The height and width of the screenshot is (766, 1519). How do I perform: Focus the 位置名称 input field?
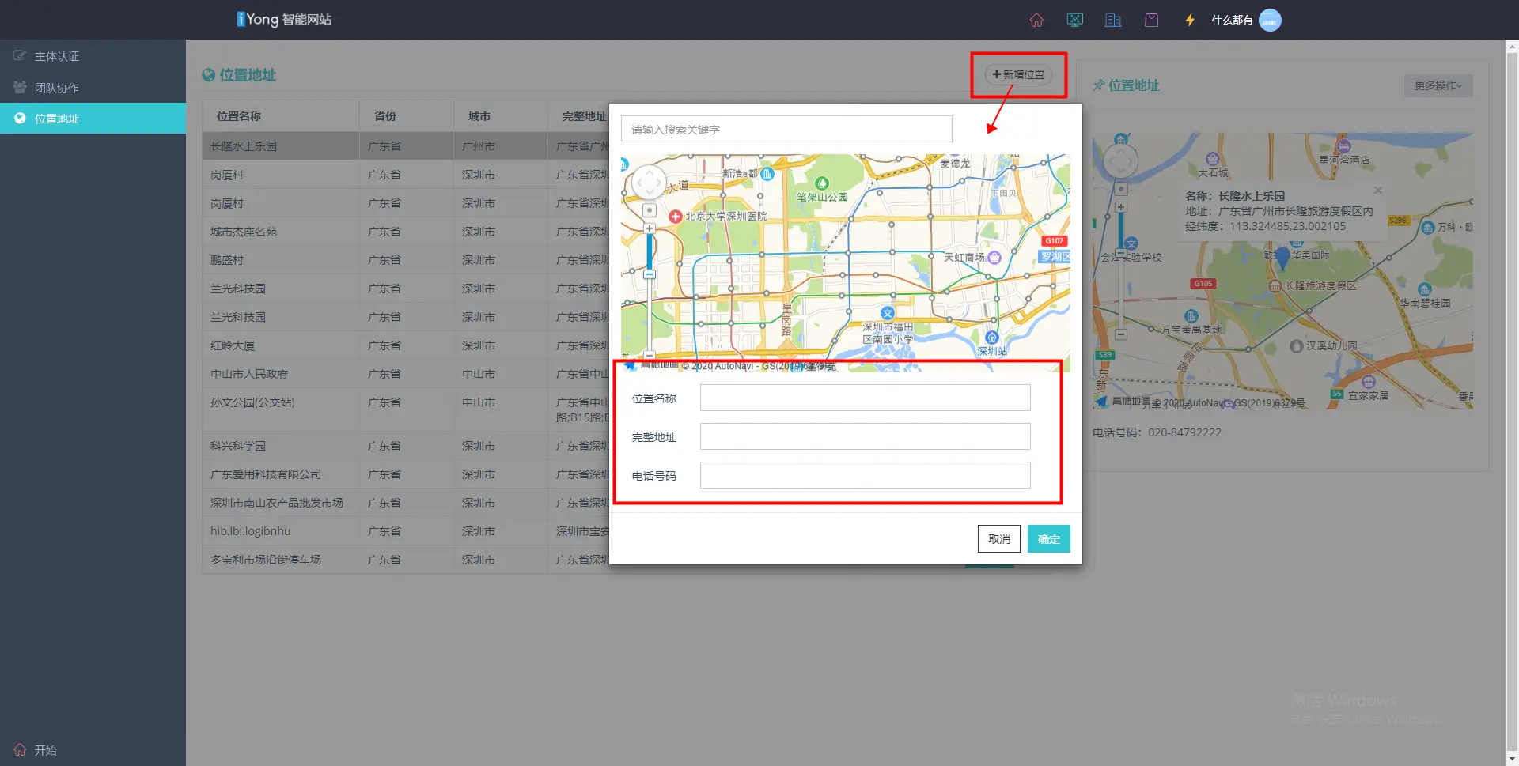click(x=865, y=398)
